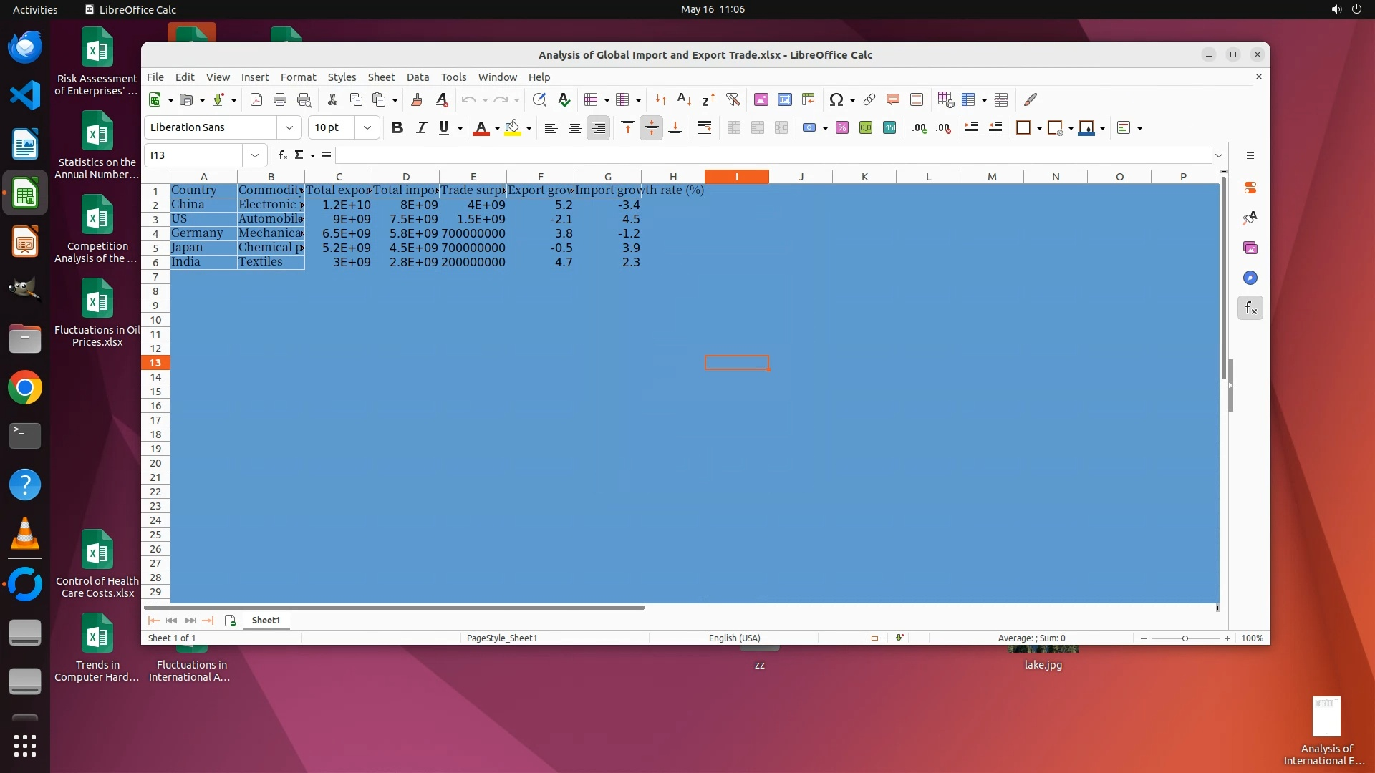Open the Functions sidebar panel icon
1375x773 pixels.
pyautogui.click(x=1250, y=308)
